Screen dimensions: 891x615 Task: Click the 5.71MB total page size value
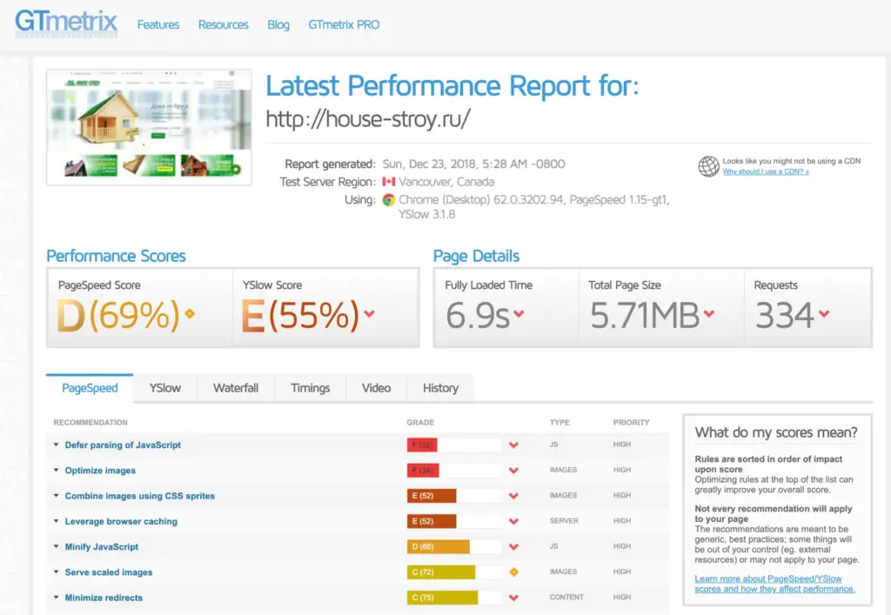(x=645, y=316)
